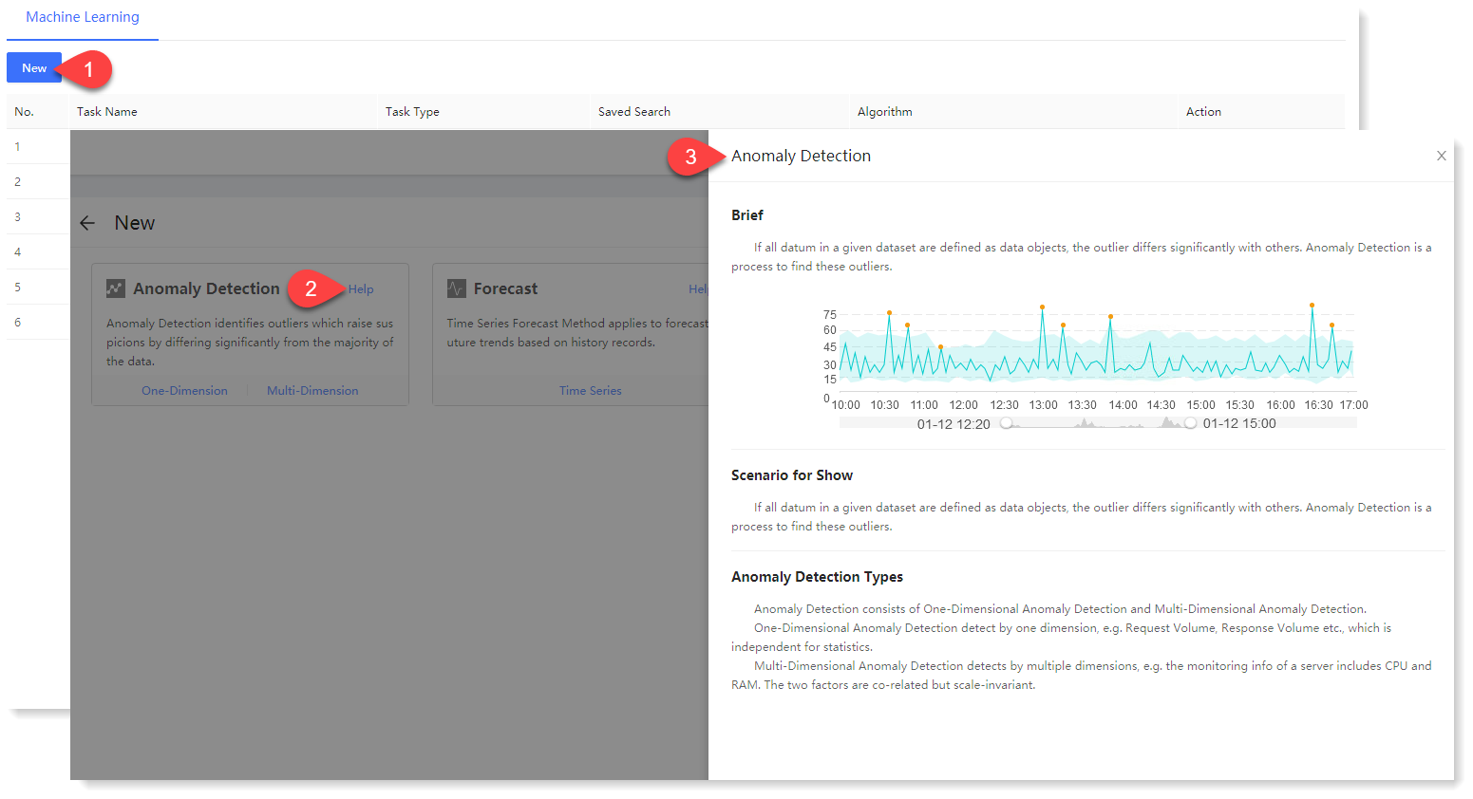Image resolution: width=1473 pixels, height=799 pixels.
Task: Click the Algorithm column header
Action: click(x=885, y=112)
